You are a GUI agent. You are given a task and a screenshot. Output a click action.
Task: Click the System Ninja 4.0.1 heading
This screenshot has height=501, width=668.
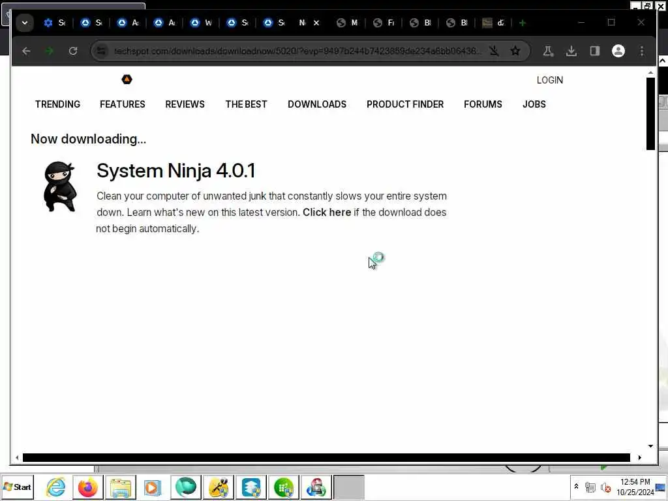tap(176, 171)
